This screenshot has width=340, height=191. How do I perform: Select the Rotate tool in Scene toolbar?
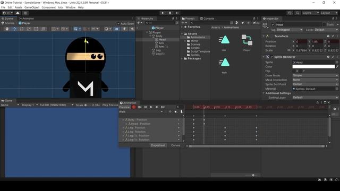21,29
